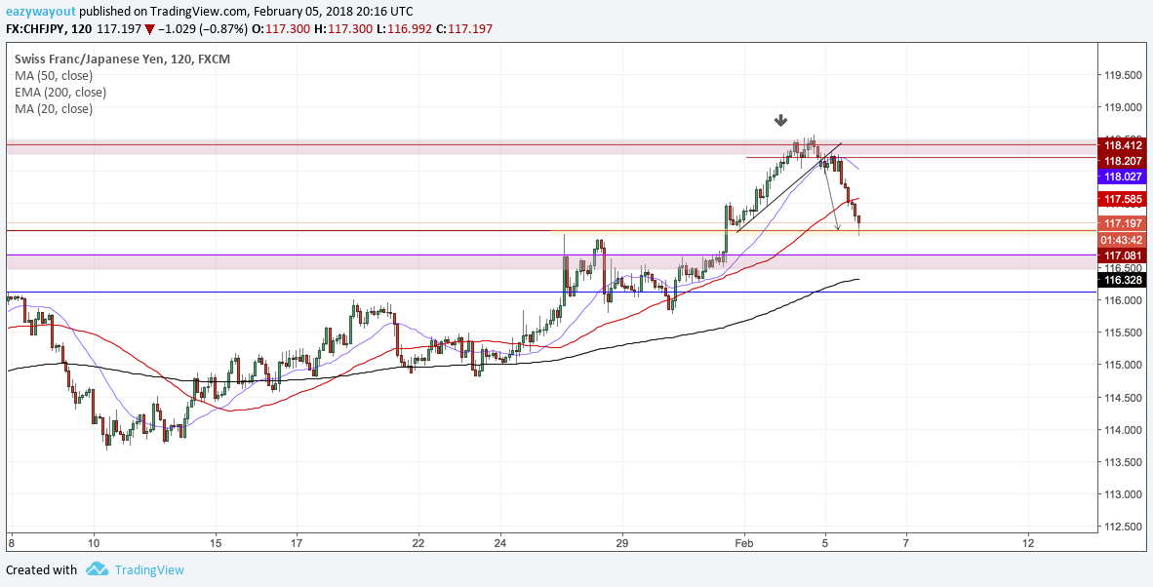Click the eazywayout author name
This screenshot has height=587, width=1153.
(x=40, y=12)
